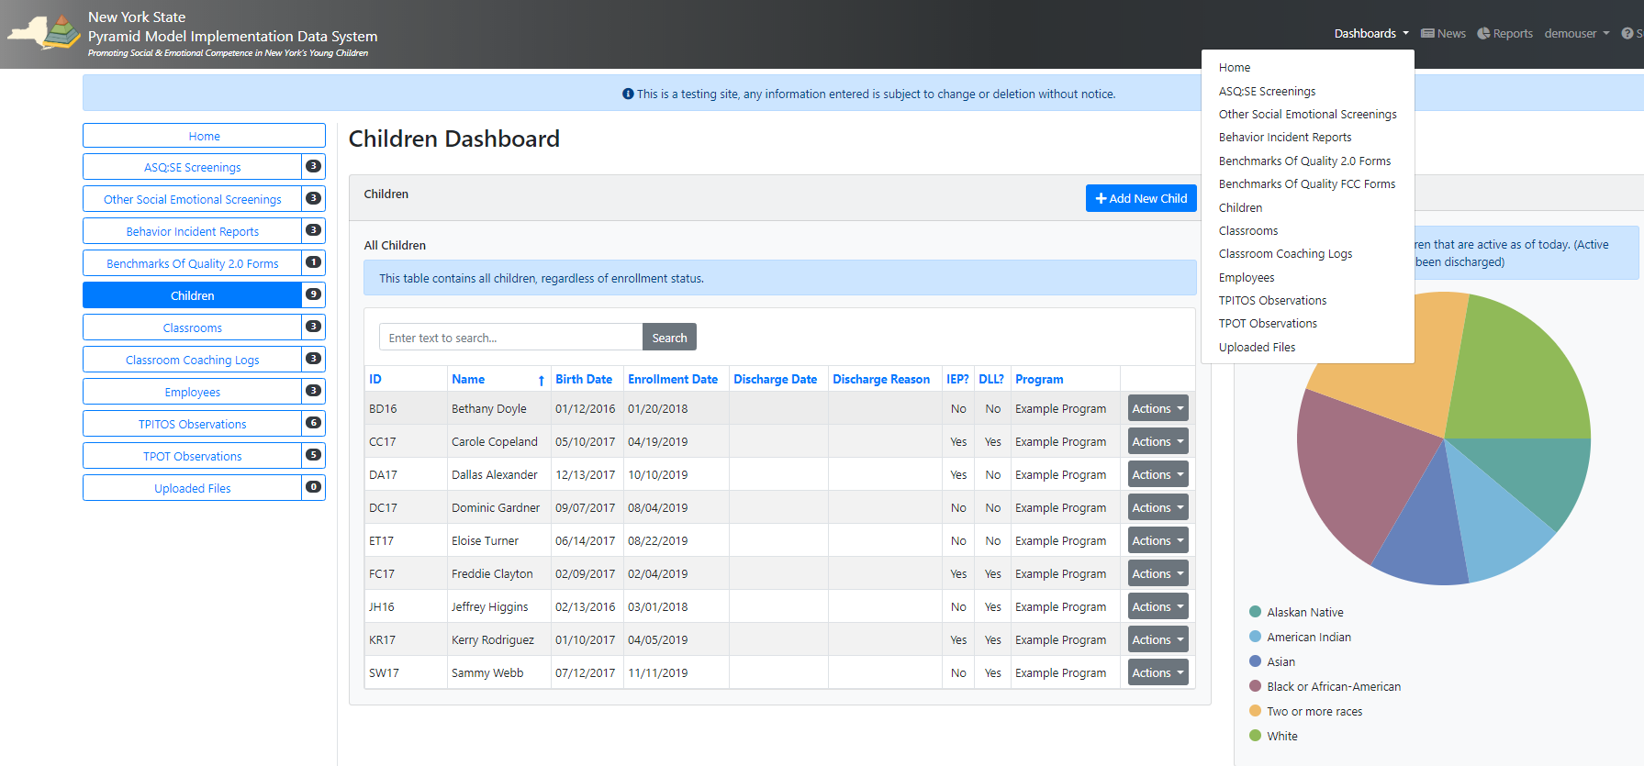Click the Search button
1644x766 pixels.
click(x=669, y=338)
